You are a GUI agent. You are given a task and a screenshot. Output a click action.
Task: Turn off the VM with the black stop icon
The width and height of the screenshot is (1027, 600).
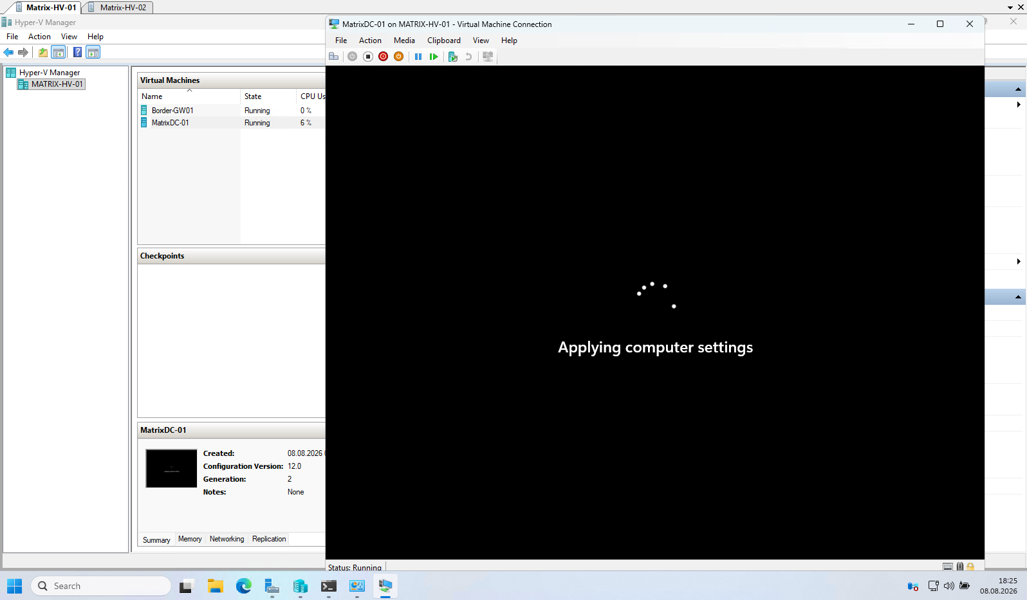pyautogui.click(x=368, y=57)
